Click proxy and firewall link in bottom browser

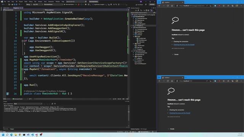point(180,113)
